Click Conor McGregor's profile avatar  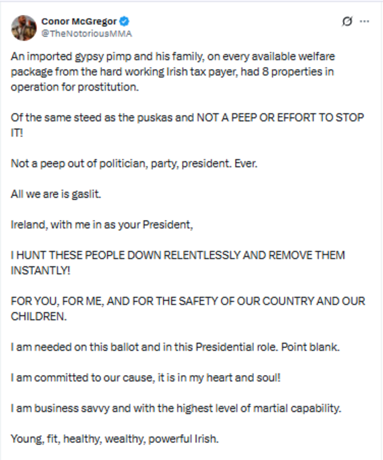pos(24,27)
